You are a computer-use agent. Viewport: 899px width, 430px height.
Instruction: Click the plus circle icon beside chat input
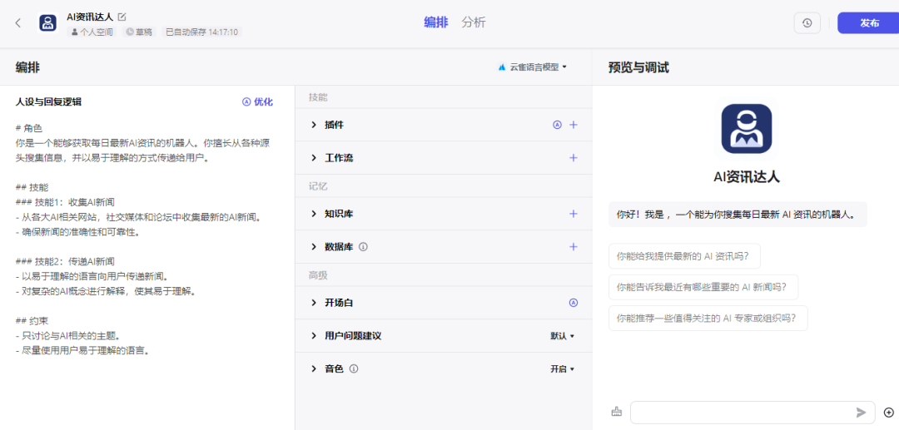pos(889,413)
